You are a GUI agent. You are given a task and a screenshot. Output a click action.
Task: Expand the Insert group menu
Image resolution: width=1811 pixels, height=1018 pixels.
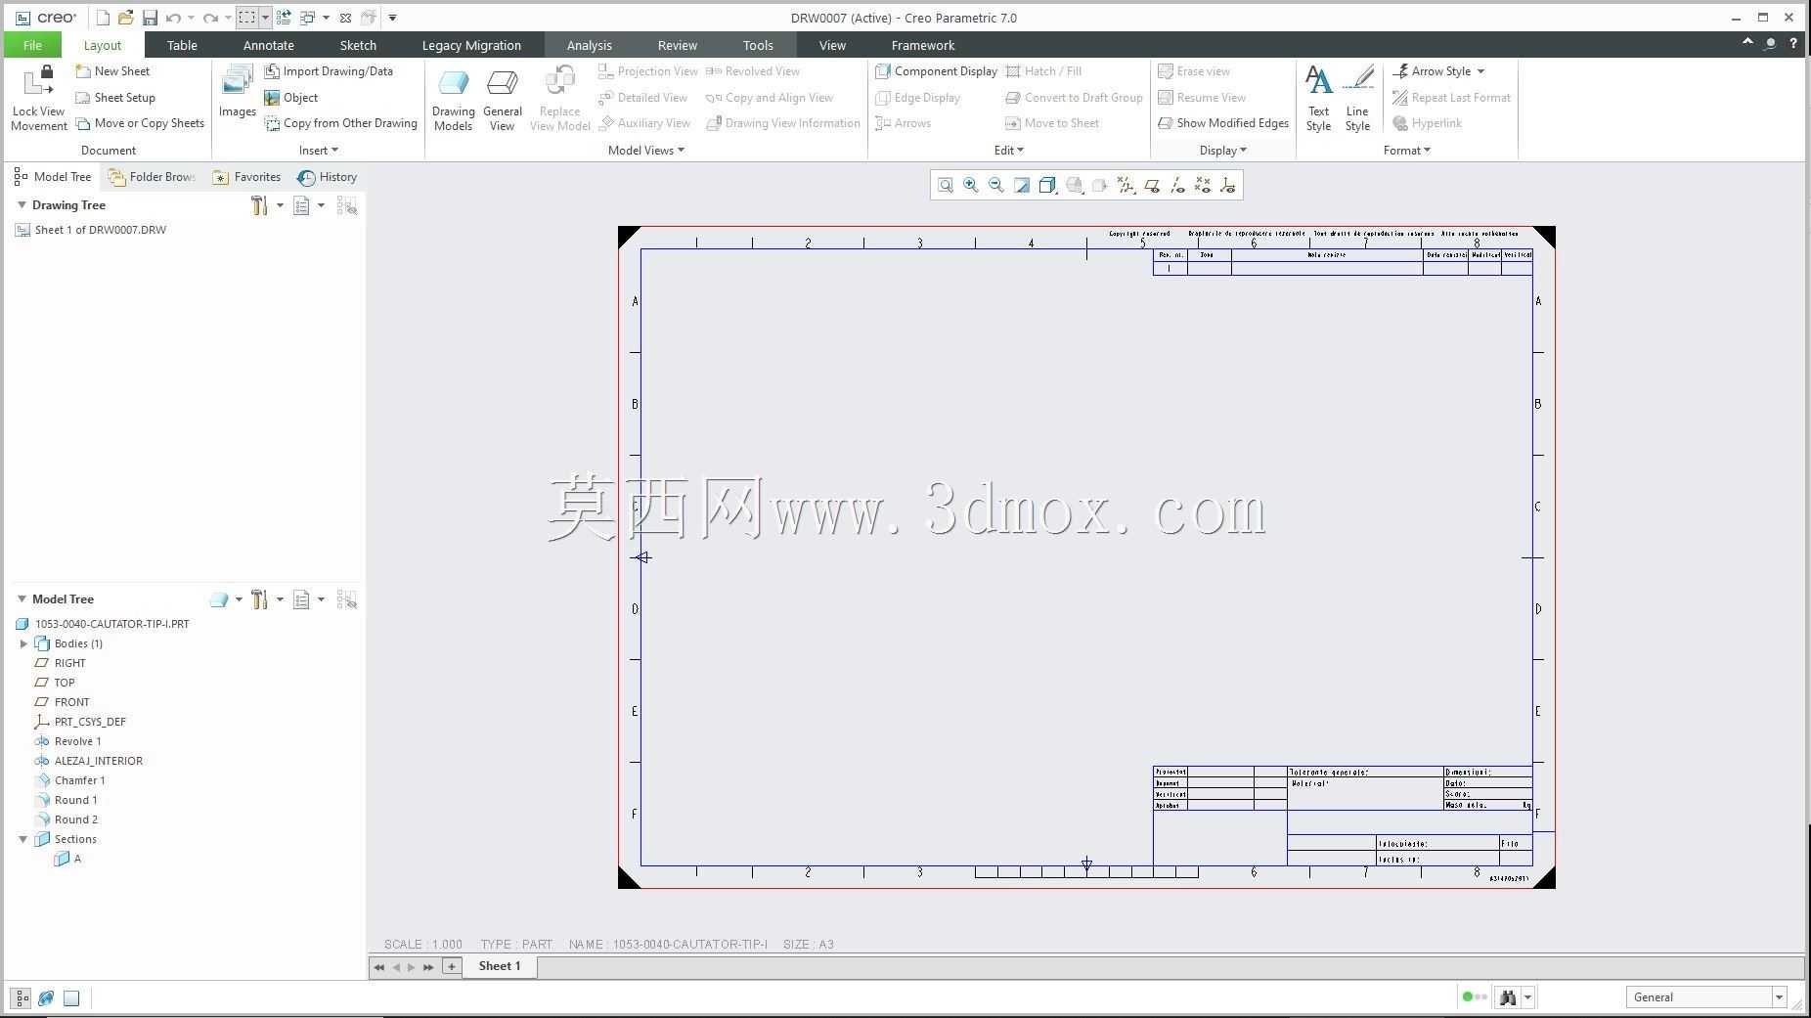click(319, 150)
